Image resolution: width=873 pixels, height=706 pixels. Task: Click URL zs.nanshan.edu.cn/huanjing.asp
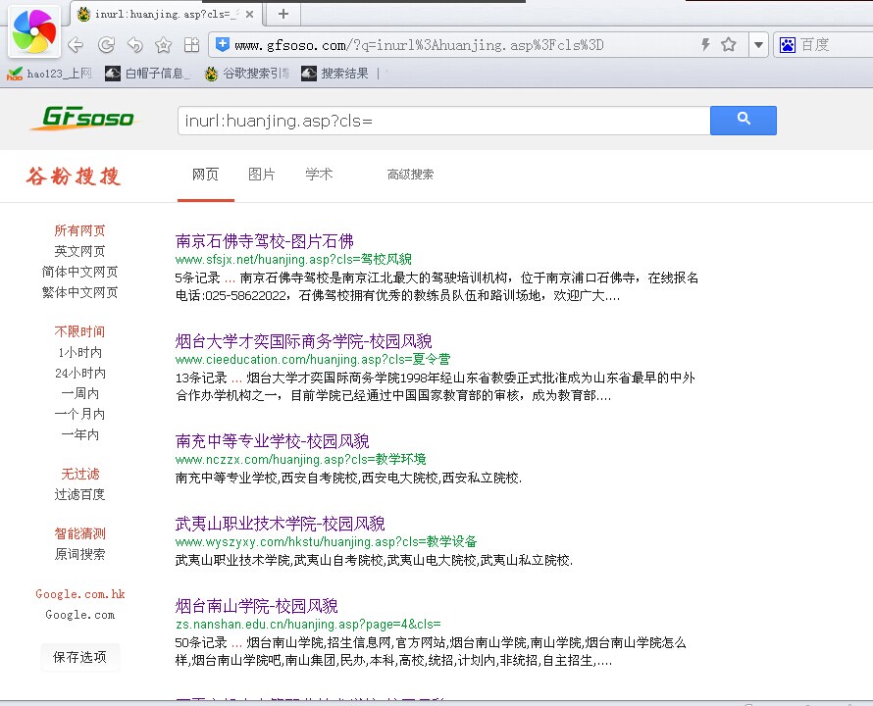click(x=308, y=625)
